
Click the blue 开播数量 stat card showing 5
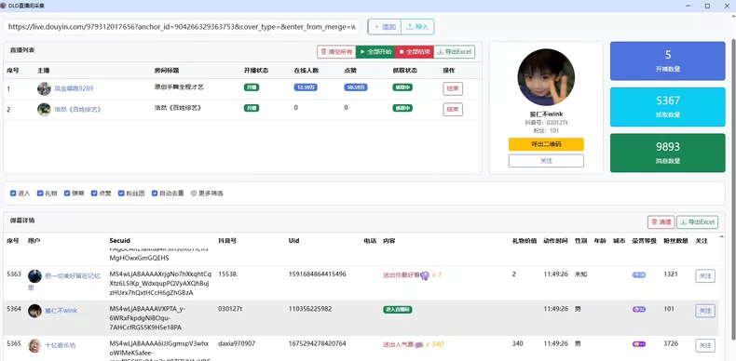coord(667,61)
